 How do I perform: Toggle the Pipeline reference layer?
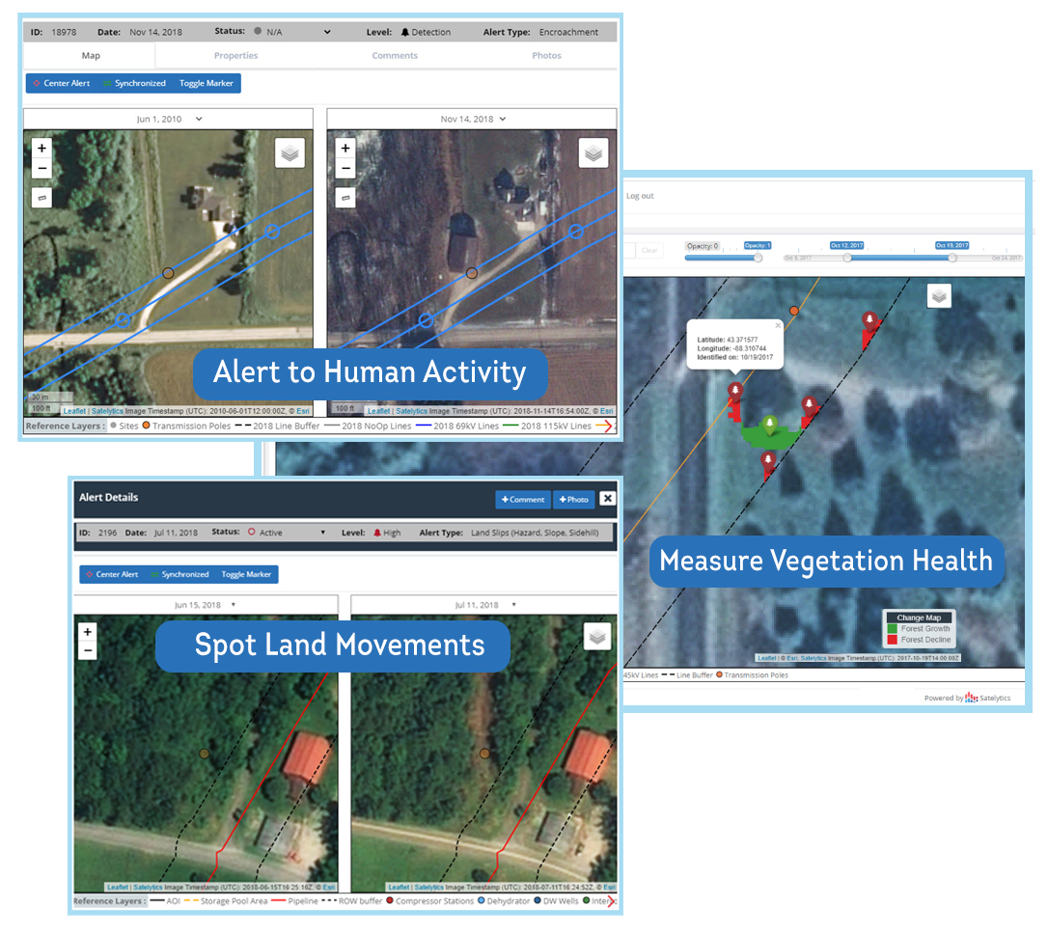[x=294, y=901]
